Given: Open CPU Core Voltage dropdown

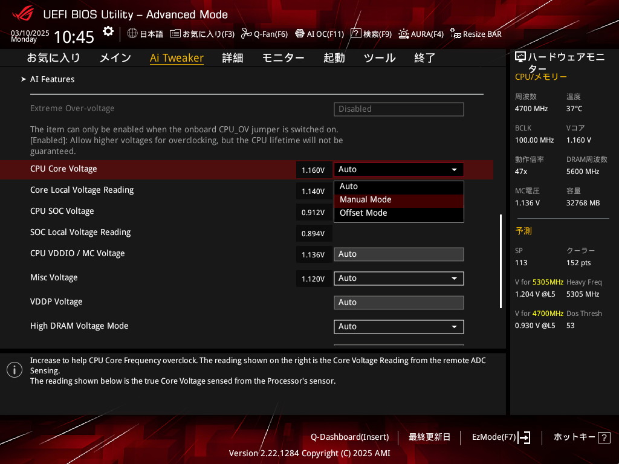Looking at the screenshot, I should point(399,170).
